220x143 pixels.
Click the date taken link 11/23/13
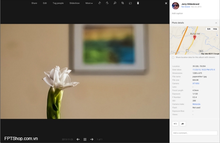pos(203,70)
